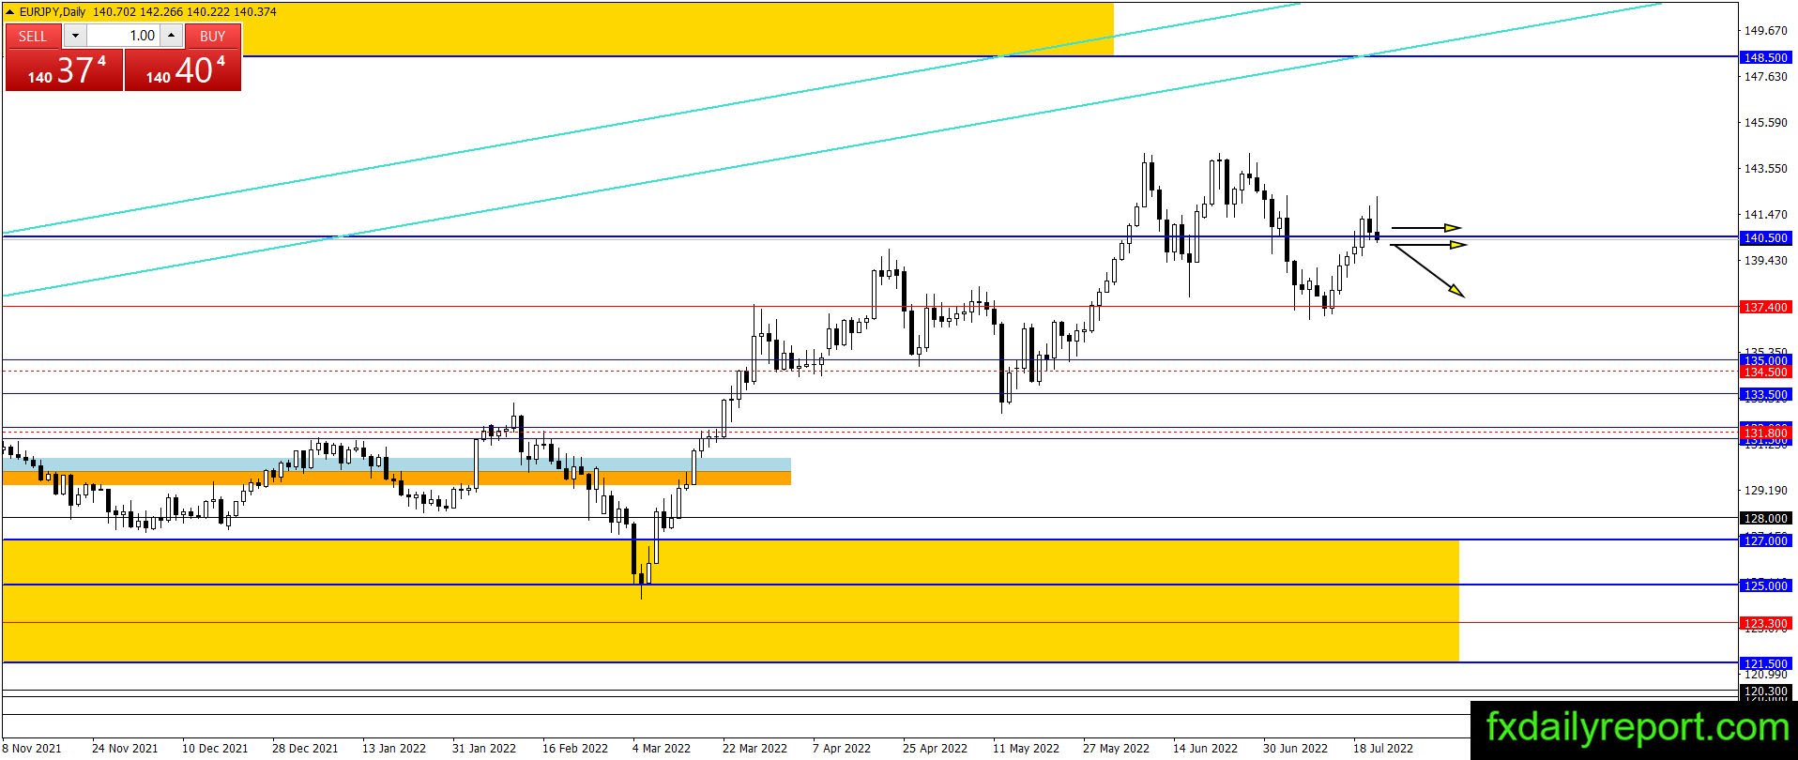This screenshot has width=1798, height=760.
Task: Select the 127.000 price level label
Action: 1765,540
